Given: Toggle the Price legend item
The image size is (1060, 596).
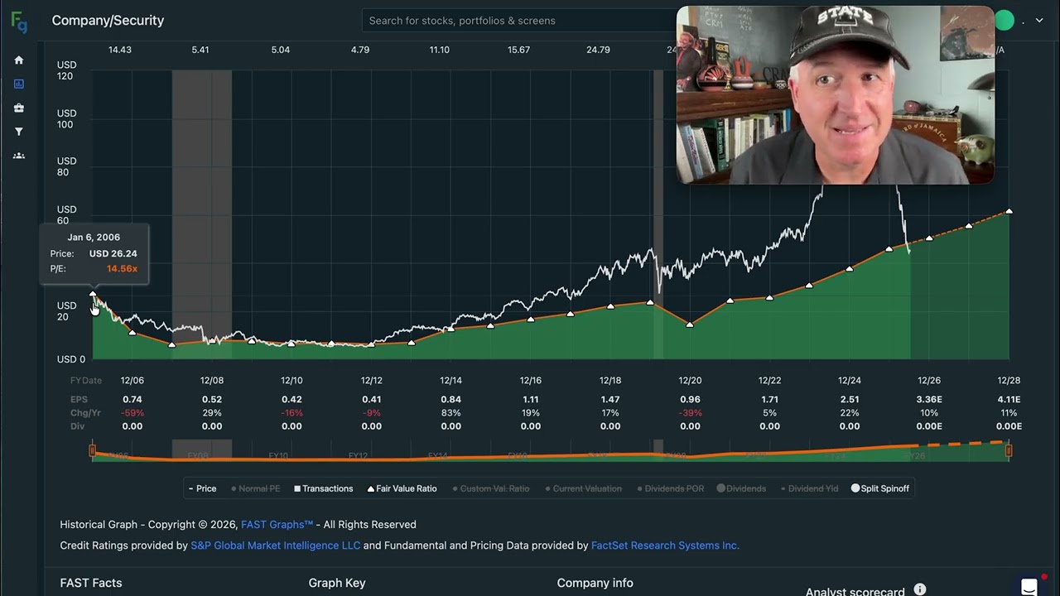Looking at the screenshot, I should click(x=202, y=488).
